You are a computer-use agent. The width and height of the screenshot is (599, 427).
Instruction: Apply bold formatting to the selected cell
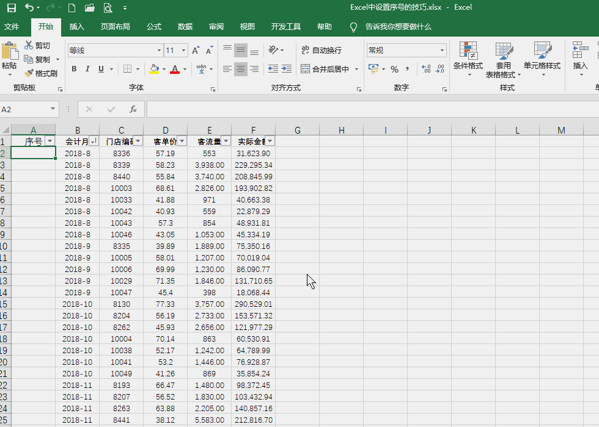click(x=73, y=69)
